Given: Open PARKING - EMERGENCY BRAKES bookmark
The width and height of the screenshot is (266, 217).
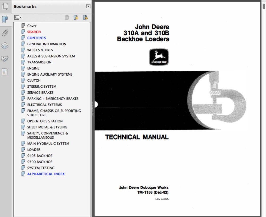Looking at the screenshot, I should (x=53, y=99).
